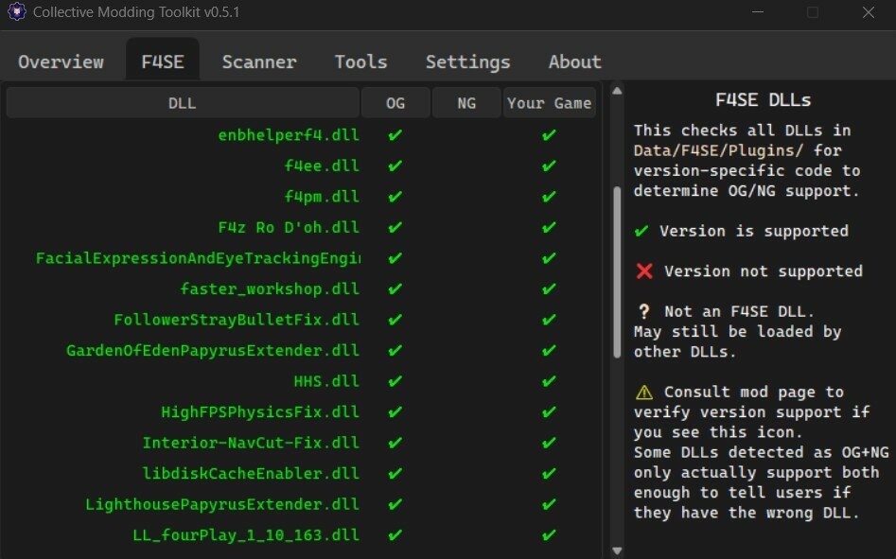Go to the Settings tab
The image size is (896, 559).
coord(468,61)
